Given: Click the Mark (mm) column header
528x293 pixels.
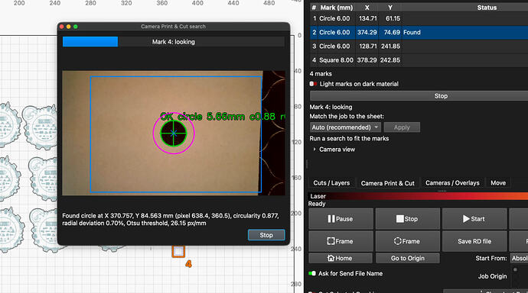Looking at the screenshot, I should pos(337,8).
